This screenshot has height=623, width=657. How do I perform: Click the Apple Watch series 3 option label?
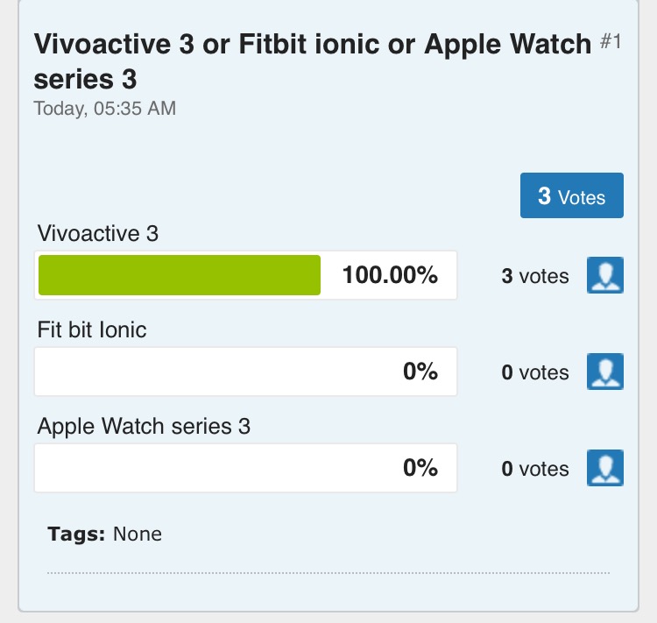(144, 426)
